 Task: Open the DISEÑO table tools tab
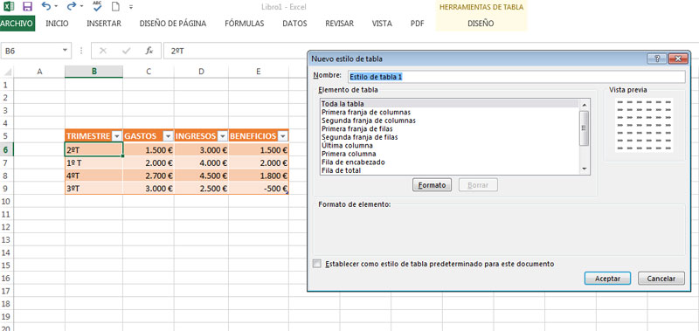tap(481, 24)
